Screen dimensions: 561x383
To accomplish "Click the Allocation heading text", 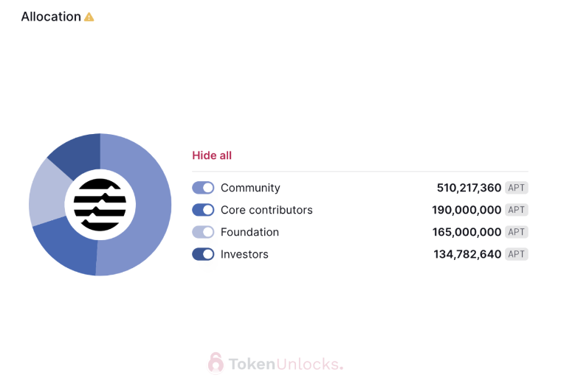I will 51,17.
